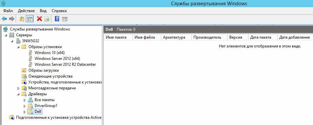
Task: Select Многоадресные передачи label
Action: 52,88
